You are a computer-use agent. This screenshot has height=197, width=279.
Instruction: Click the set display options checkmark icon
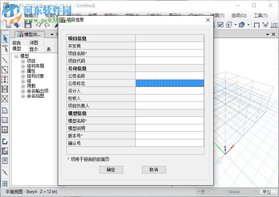[x=220, y=25]
